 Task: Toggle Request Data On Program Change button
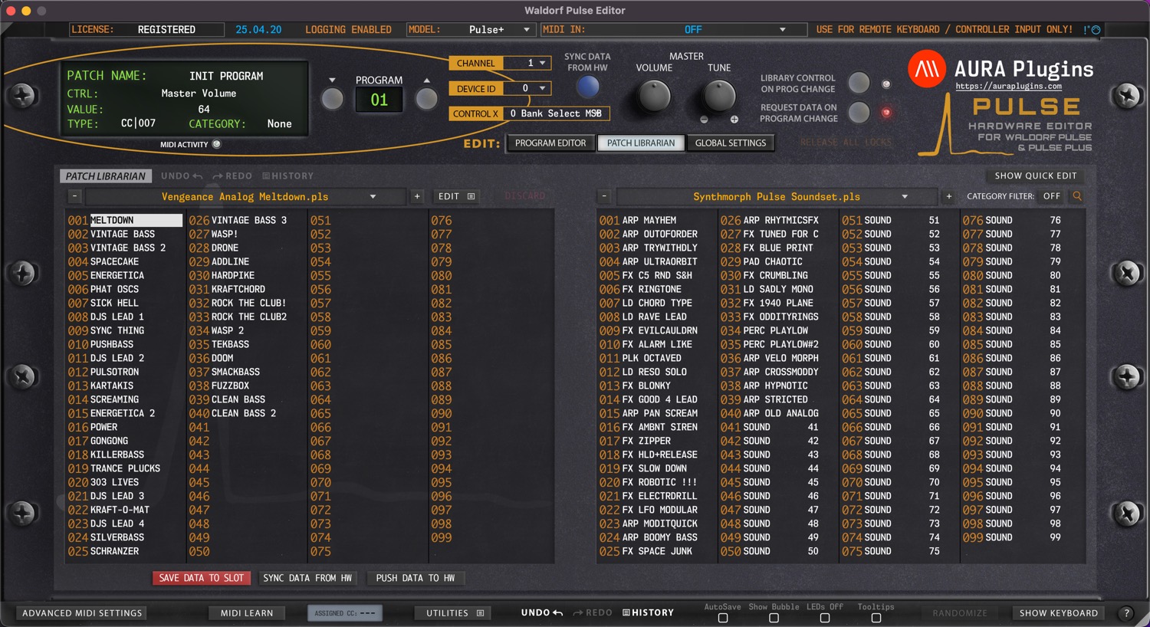(859, 113)
